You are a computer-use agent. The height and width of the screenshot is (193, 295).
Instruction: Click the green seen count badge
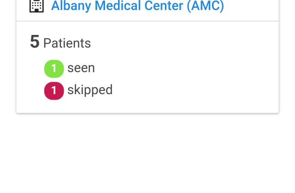pos(54,68)
